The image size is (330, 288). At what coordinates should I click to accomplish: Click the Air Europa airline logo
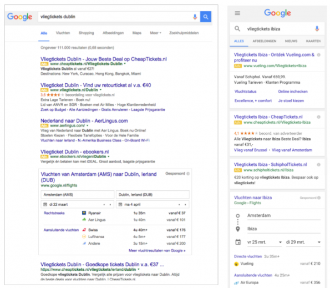pyautogui.click(x=236, y=283)
